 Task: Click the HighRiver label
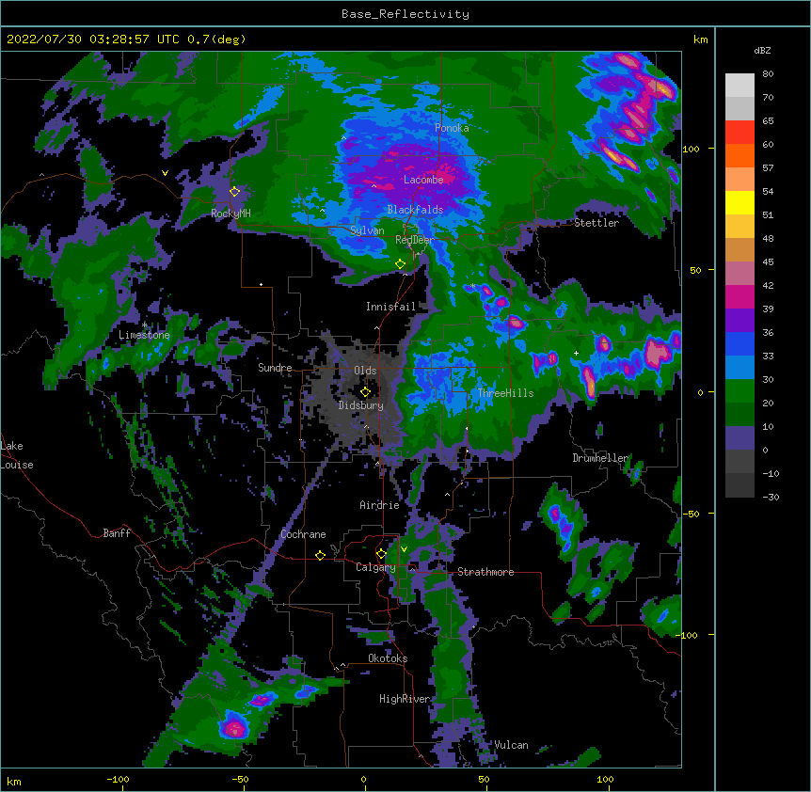pos(405,699)
